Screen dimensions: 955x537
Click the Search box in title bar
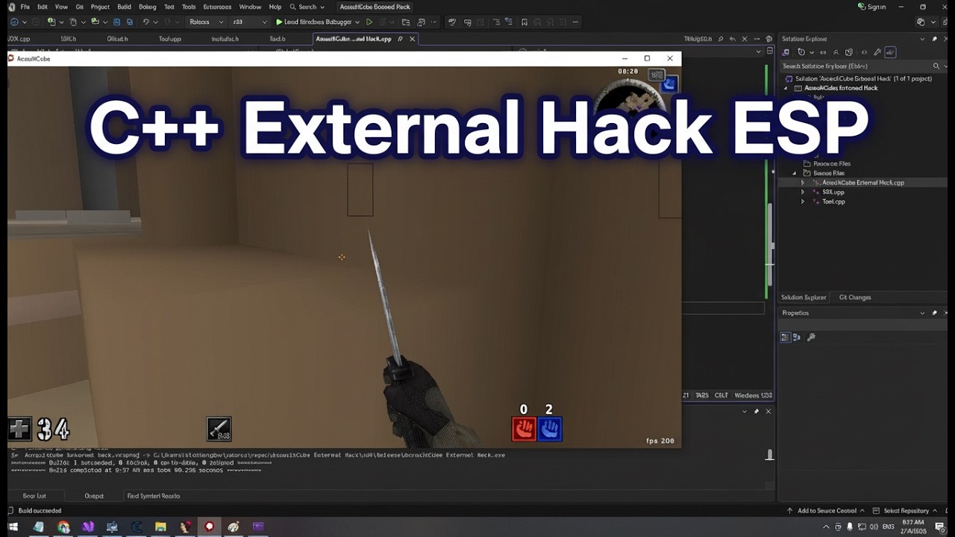click(x=308, y=7)
